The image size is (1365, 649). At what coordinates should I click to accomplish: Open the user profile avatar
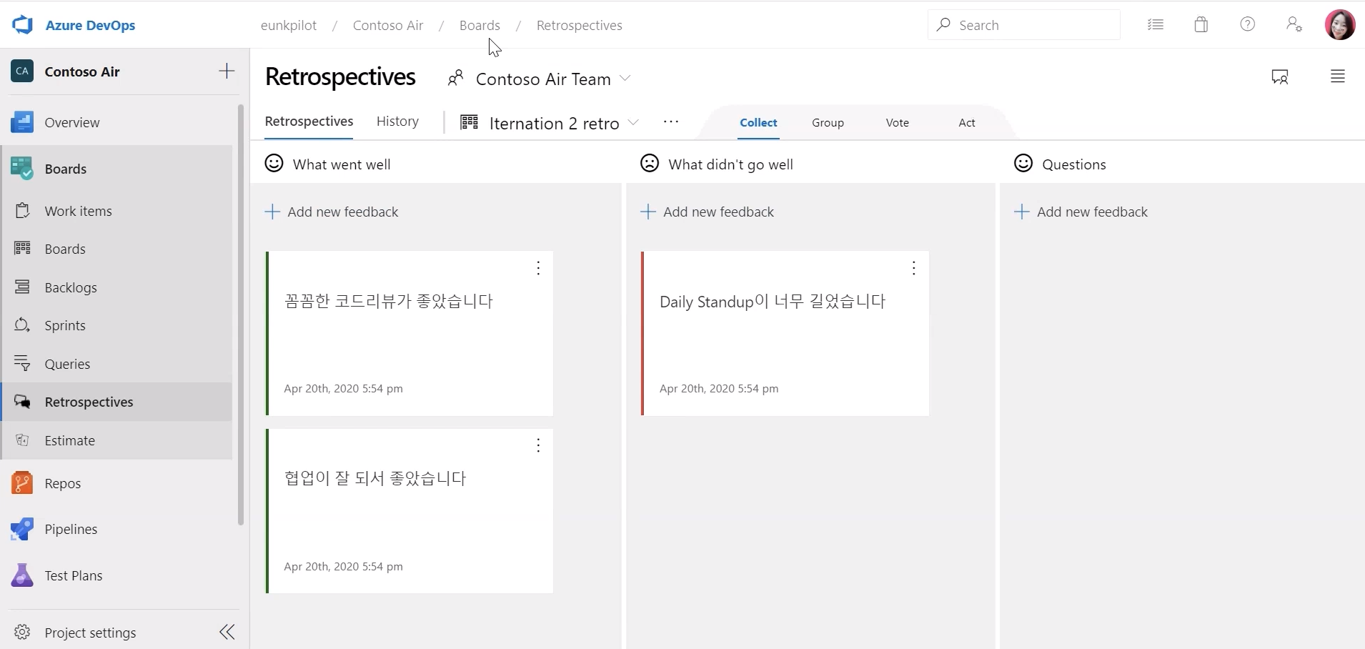[1340, 25]
